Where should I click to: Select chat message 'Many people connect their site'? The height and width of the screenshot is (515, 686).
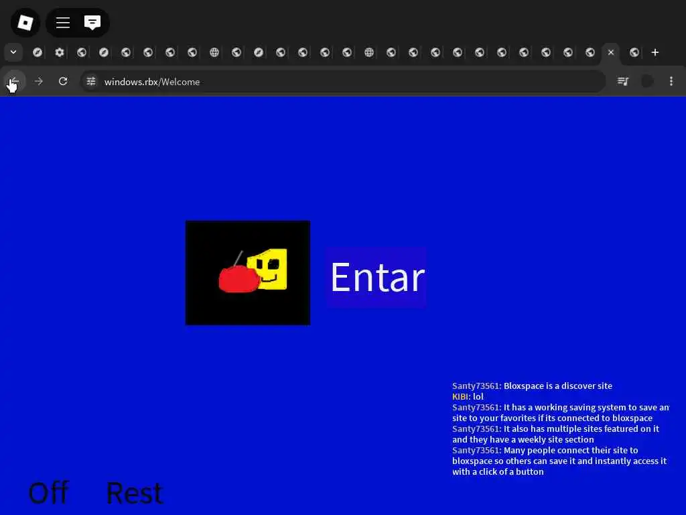pyautogui.click(x=559, y=461)
